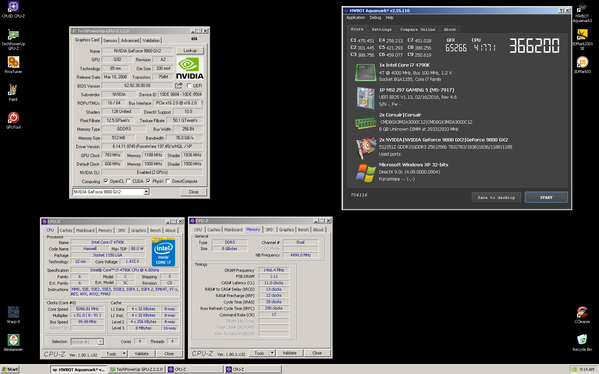Click the Intel Core i7 logo in CPU-Z
599x374 pixels.
[x=163, y=252]
